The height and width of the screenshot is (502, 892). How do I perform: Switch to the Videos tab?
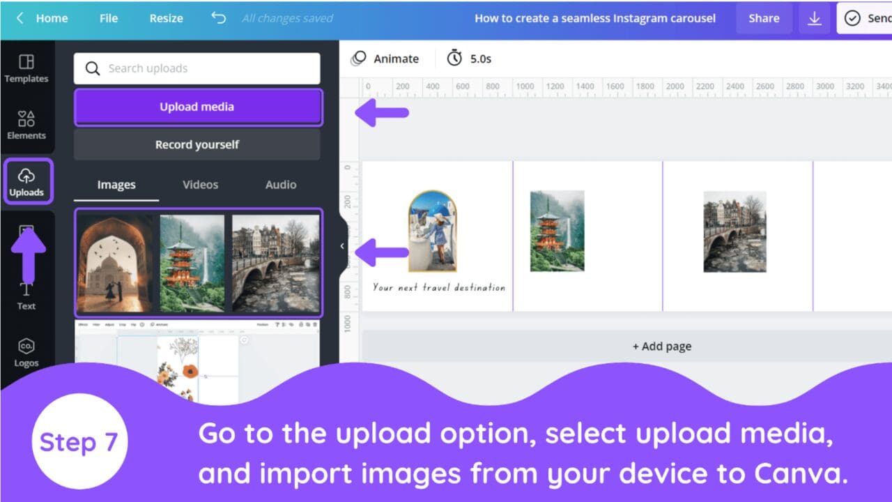point(200,184)
